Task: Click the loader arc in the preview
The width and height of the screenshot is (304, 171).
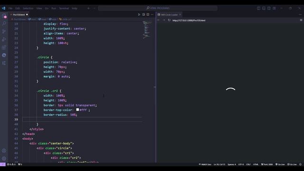Action: (x=230, y=89)
